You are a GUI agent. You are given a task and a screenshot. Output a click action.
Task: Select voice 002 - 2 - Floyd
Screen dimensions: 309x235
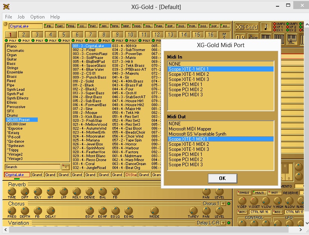click(x=84, y=50)
